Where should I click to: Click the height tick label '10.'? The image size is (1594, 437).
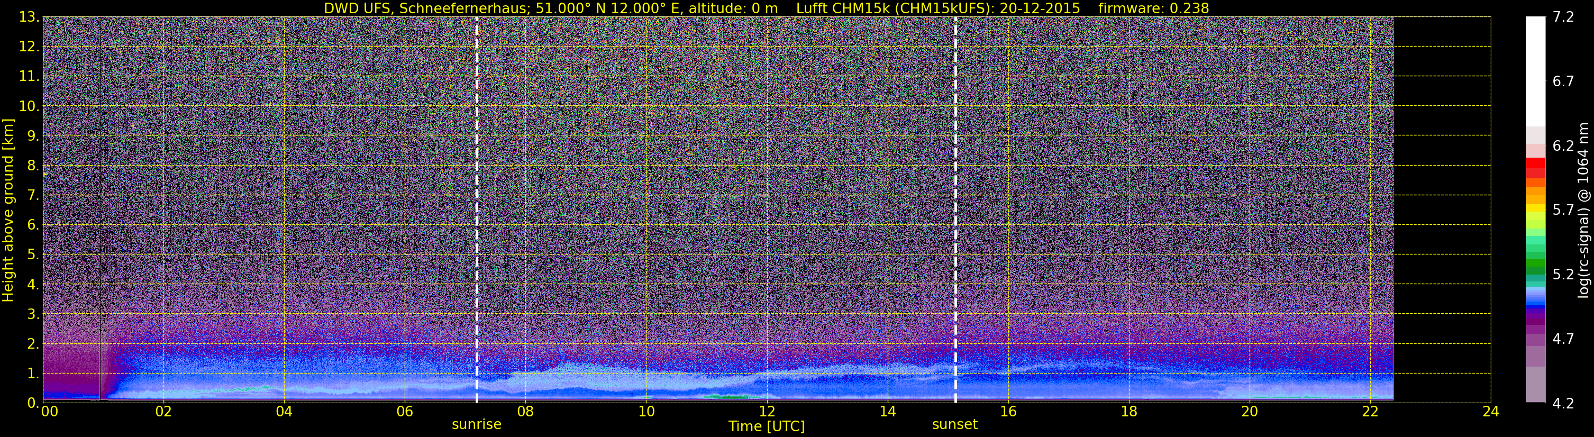pyautogui.click(x=29, y=106)
